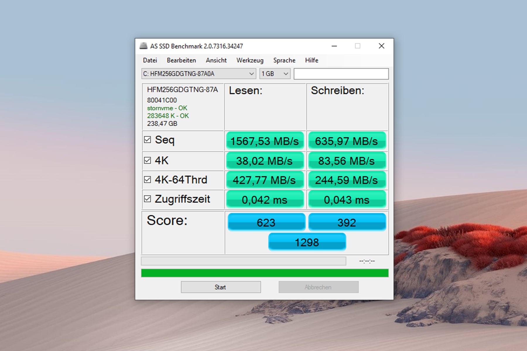Click the Abbrechen button
The height and width of the screenshot is (351, 527).
tap(319, 287)
